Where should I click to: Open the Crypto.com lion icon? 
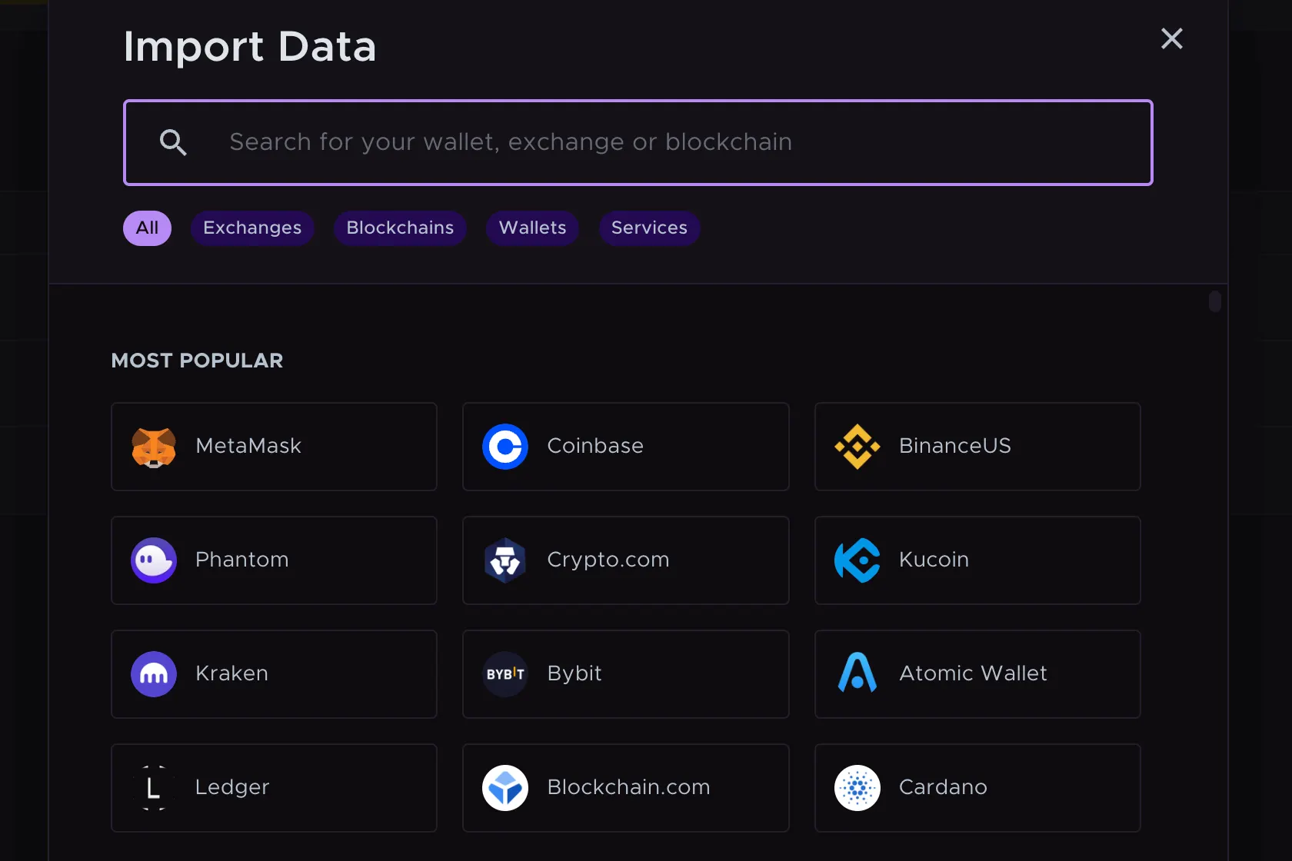coord(505,560)
